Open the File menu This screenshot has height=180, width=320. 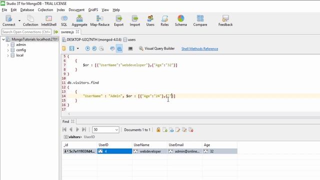(4, 10)
